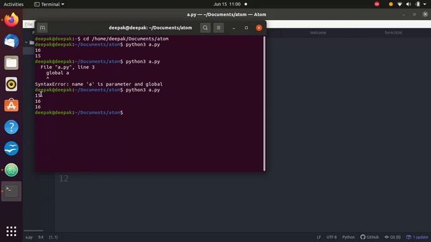The image size is (431, 242).
Task: Open Rhythmbox music player from dock
Action: click(11, 84)
